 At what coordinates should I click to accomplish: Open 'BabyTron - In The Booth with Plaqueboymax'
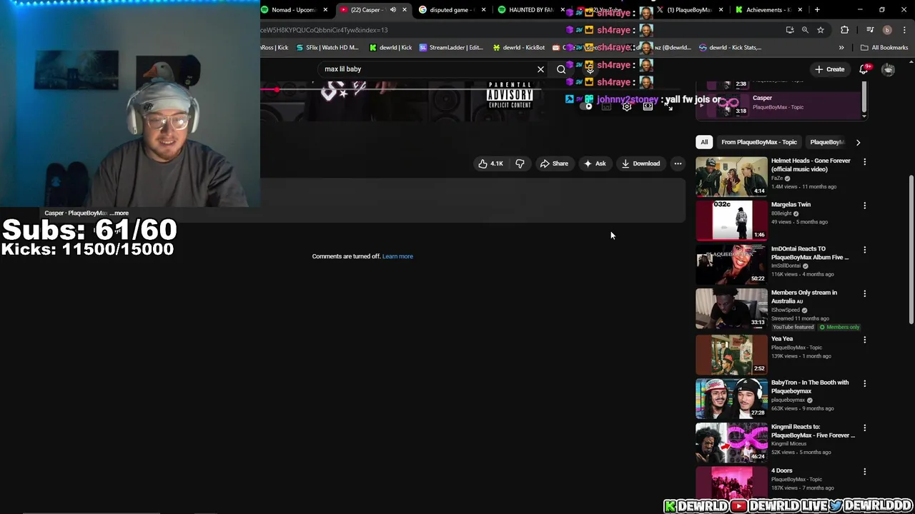(810, 386)
